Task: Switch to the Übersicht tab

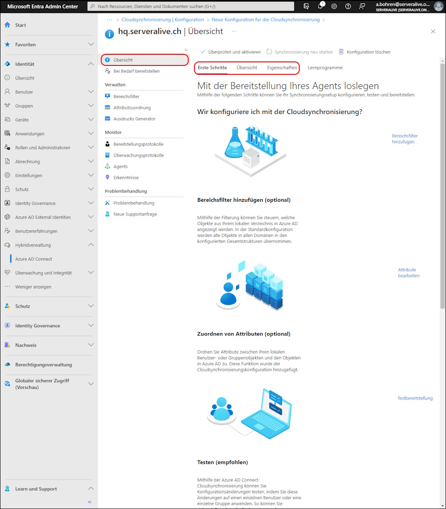Action: tap(247, 68)
